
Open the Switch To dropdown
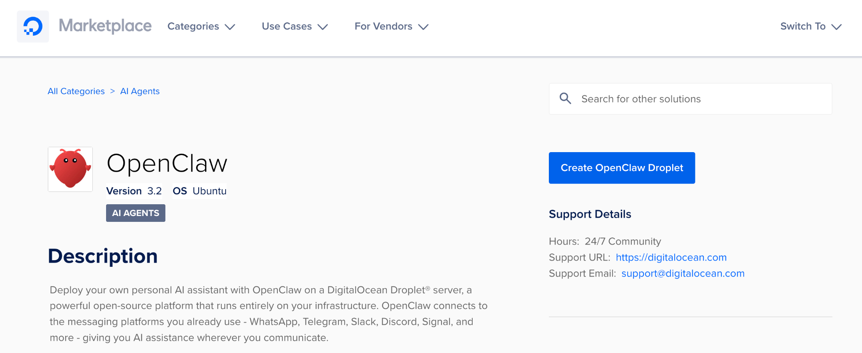pyautogui.click(x=811, y=26)
